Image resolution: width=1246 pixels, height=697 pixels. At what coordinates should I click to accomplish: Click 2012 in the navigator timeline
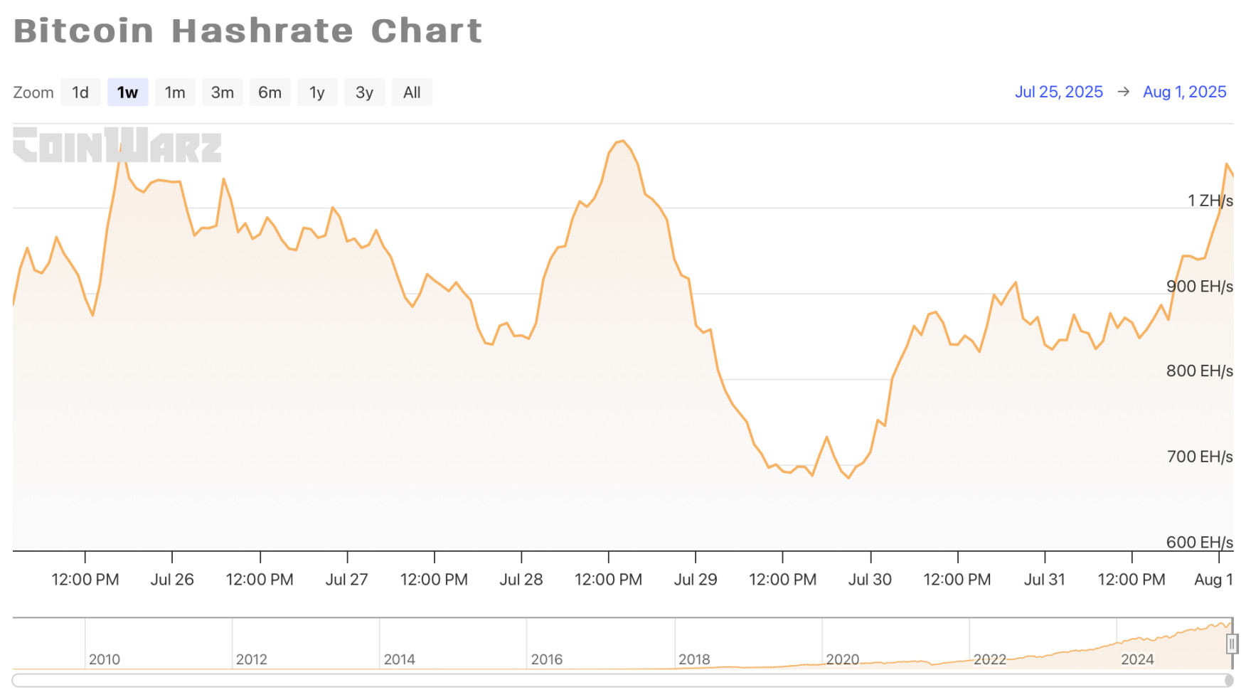252,659
